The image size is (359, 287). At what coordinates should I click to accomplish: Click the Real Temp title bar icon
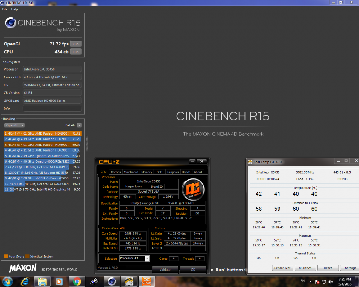tap(250, 162)
